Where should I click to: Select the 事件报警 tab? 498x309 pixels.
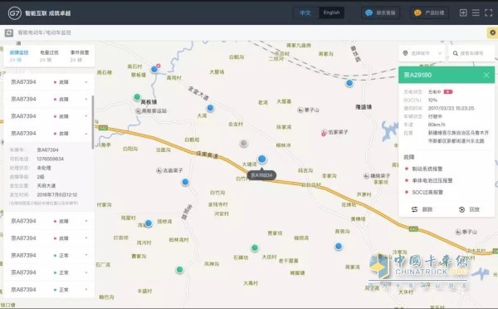point(80,56)
